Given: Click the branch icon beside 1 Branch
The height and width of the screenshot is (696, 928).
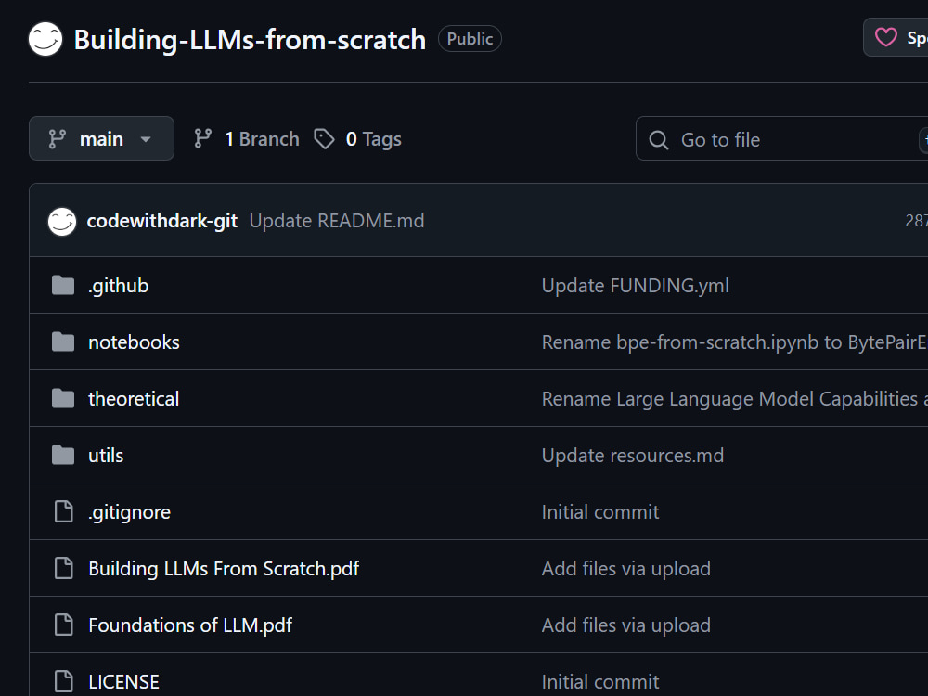Looking at the screenshot, I should click(x=202, y=138).
